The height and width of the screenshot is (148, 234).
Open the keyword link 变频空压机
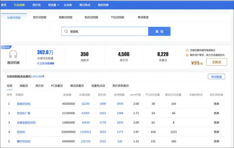coord(24,104)
